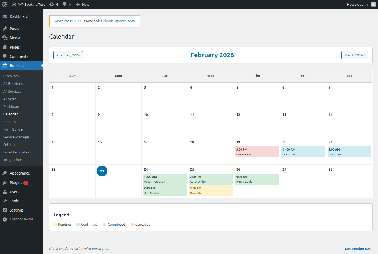Click the + New icon in admin bar

pos(78,4)
